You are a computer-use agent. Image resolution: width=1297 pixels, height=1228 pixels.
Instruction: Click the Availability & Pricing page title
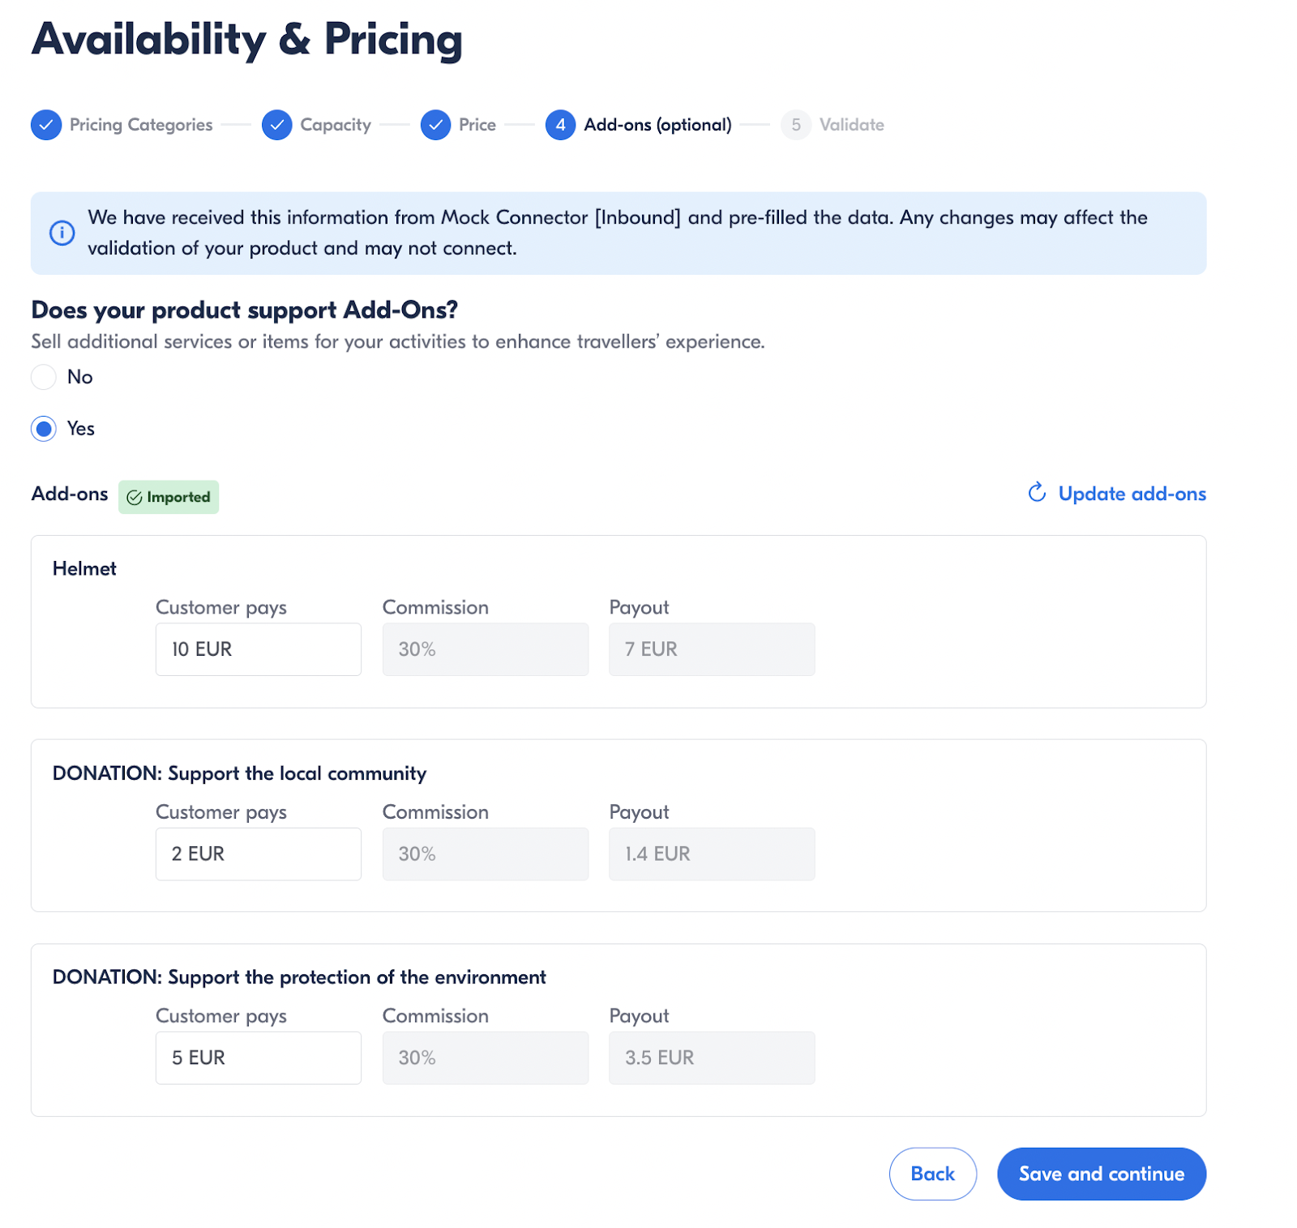[246, 39]
